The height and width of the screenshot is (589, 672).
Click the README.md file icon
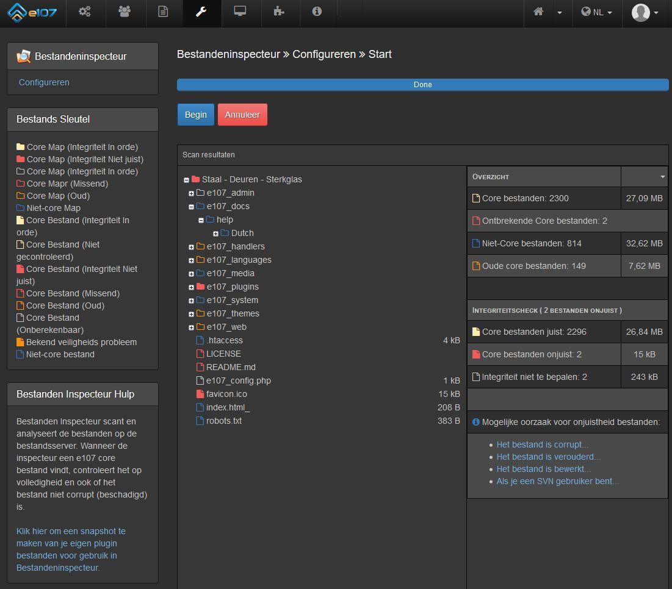pos(200,367)
